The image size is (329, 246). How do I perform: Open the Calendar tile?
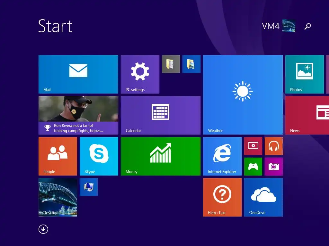(161, 115)
